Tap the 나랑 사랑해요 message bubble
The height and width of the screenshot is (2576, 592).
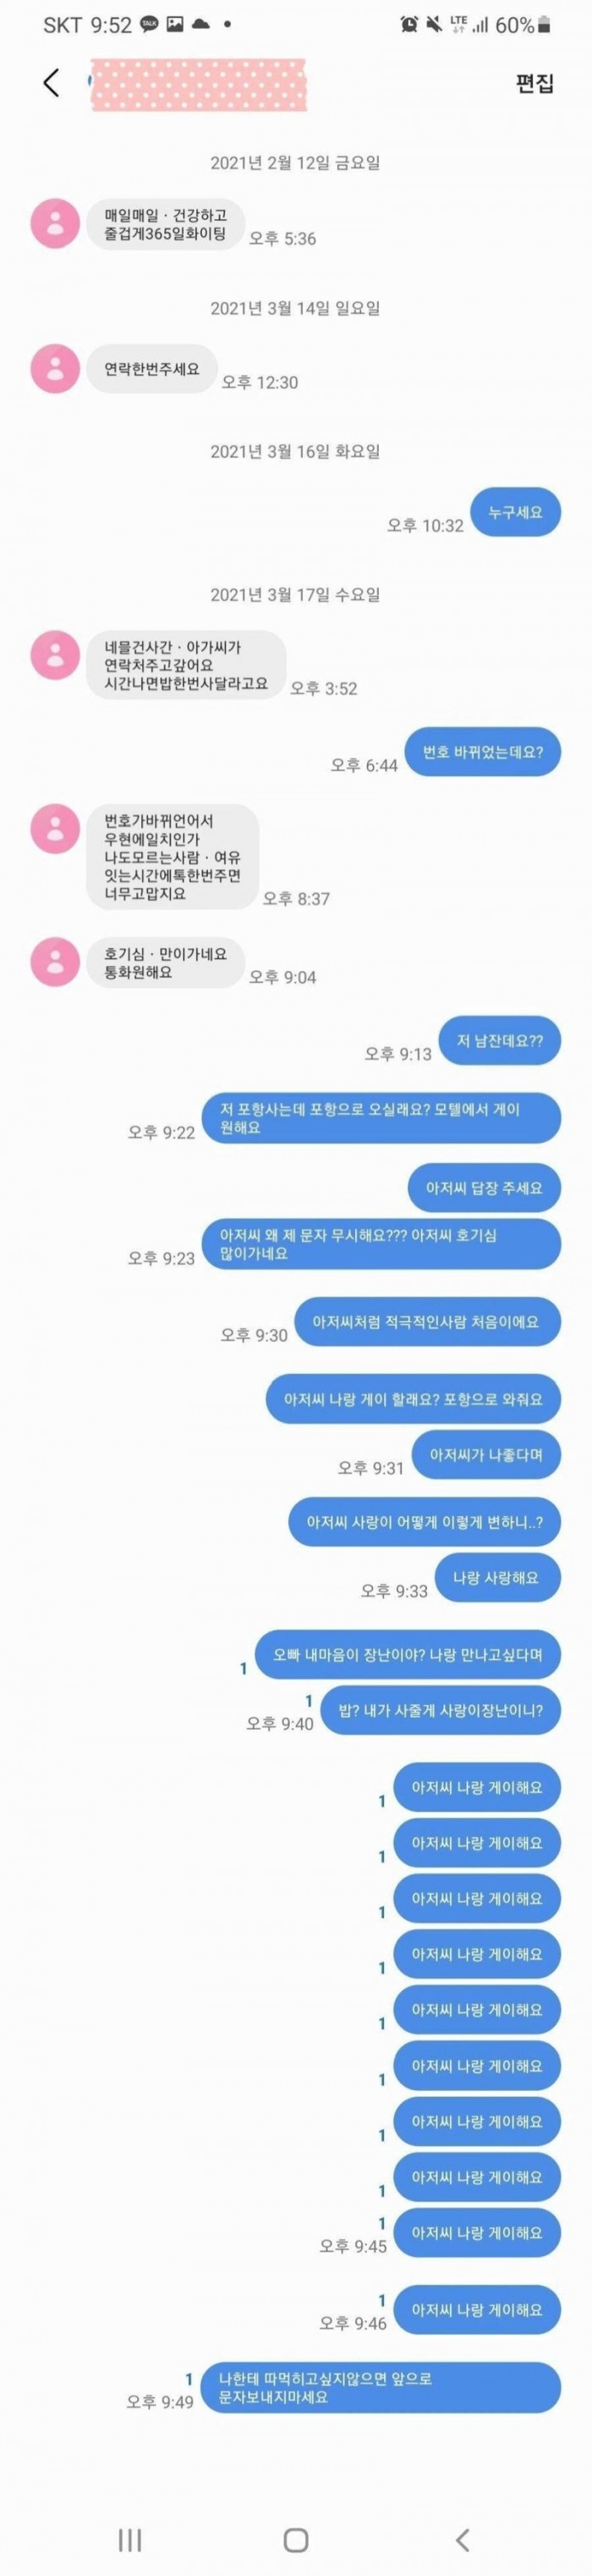coord(497,1578)
